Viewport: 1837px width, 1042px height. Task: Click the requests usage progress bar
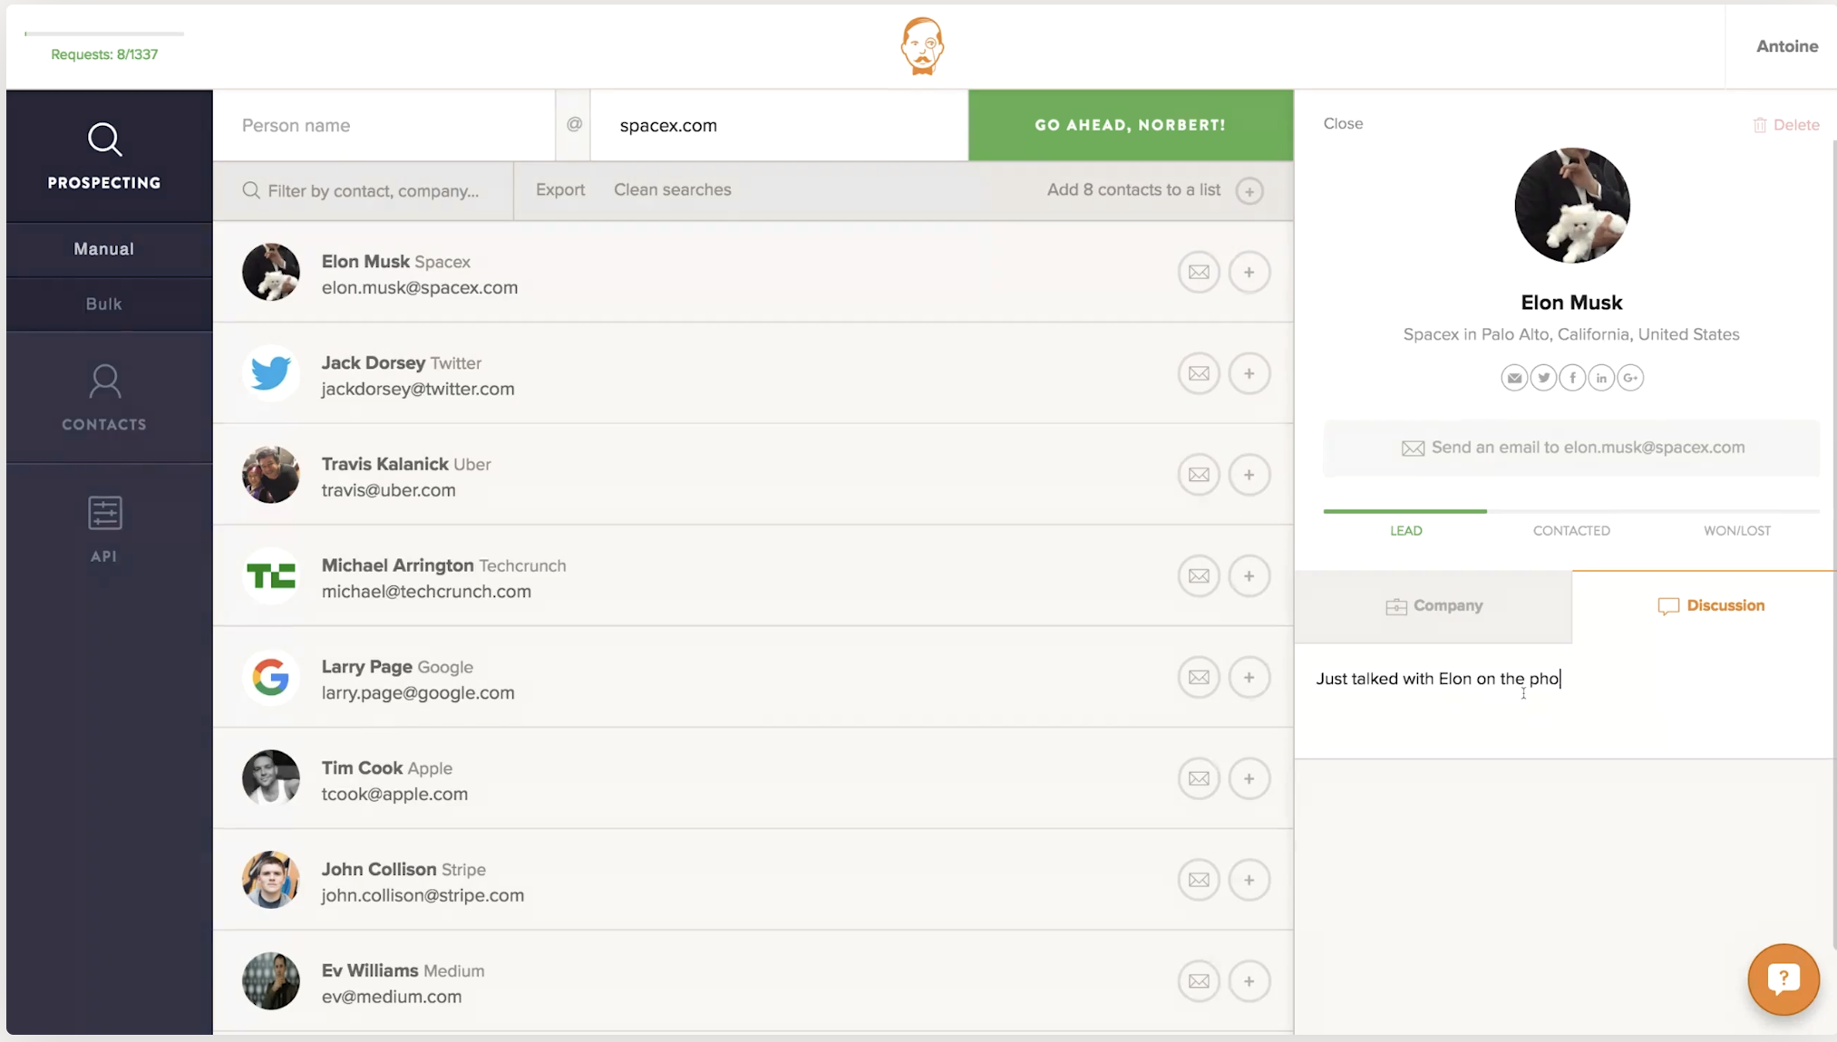click(x=104, y=34)
